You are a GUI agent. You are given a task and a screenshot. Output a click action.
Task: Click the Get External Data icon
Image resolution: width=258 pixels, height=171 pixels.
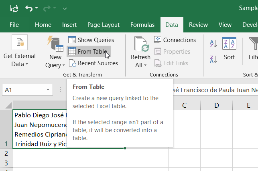point(20,42)
